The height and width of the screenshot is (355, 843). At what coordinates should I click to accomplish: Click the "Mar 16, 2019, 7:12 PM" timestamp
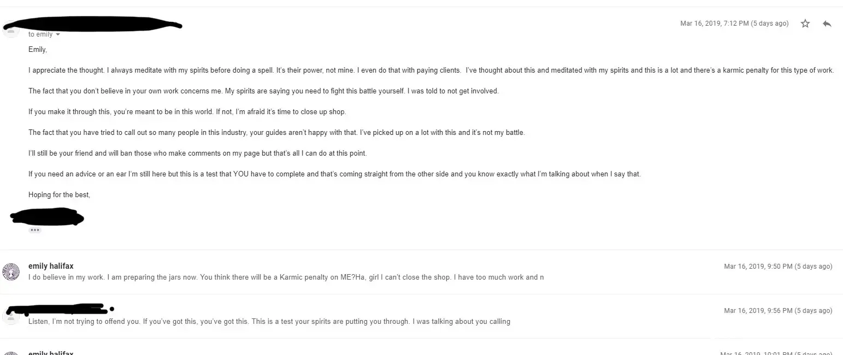click(734, 23)
